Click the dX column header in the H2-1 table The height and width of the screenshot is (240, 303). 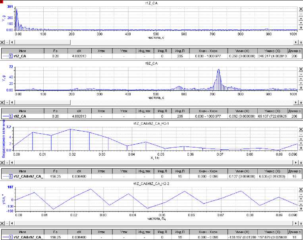[x=79, y=171]
